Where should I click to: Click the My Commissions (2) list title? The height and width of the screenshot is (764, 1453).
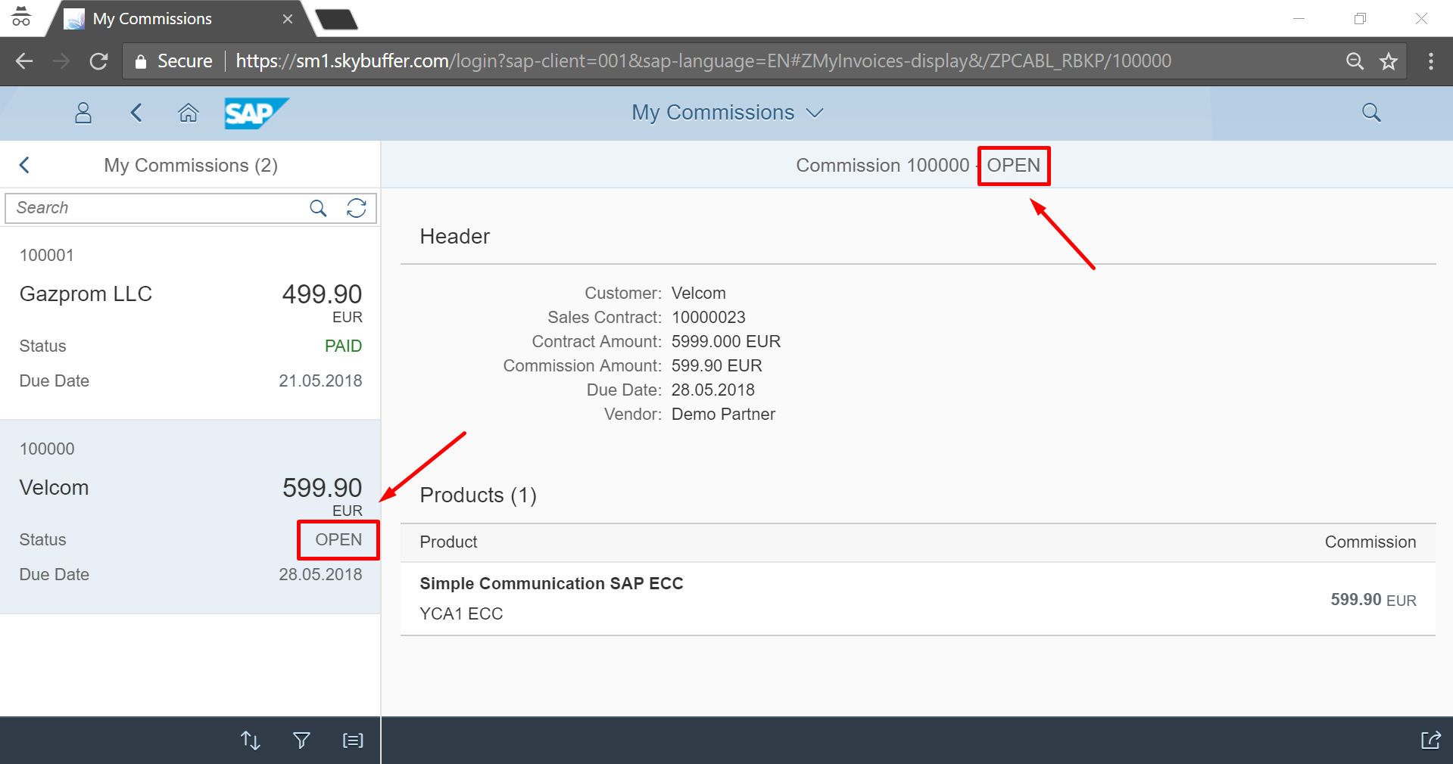click(191, 166)
